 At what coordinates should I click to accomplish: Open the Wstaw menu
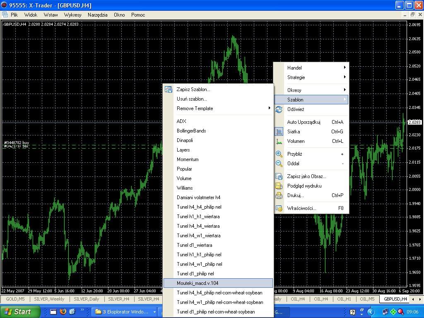tap(51, 15)
